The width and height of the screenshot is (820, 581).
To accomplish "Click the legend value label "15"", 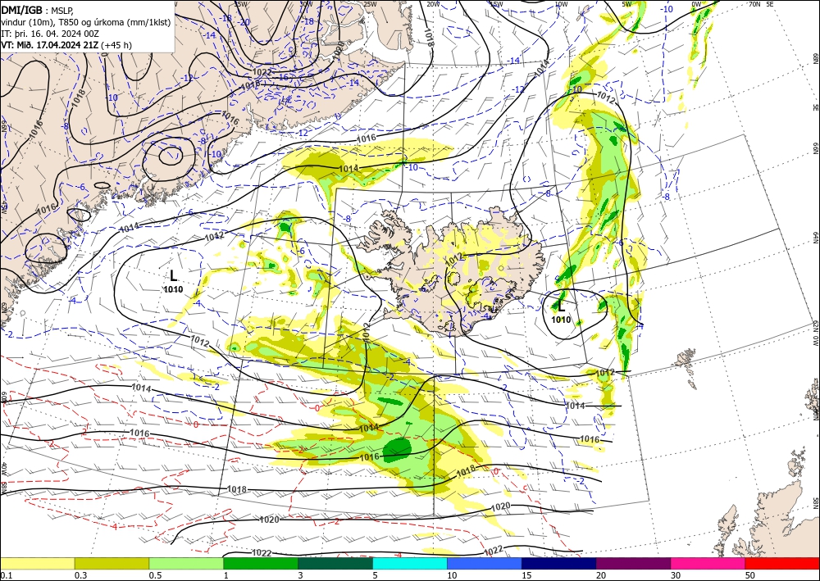I will coord(526,575).
